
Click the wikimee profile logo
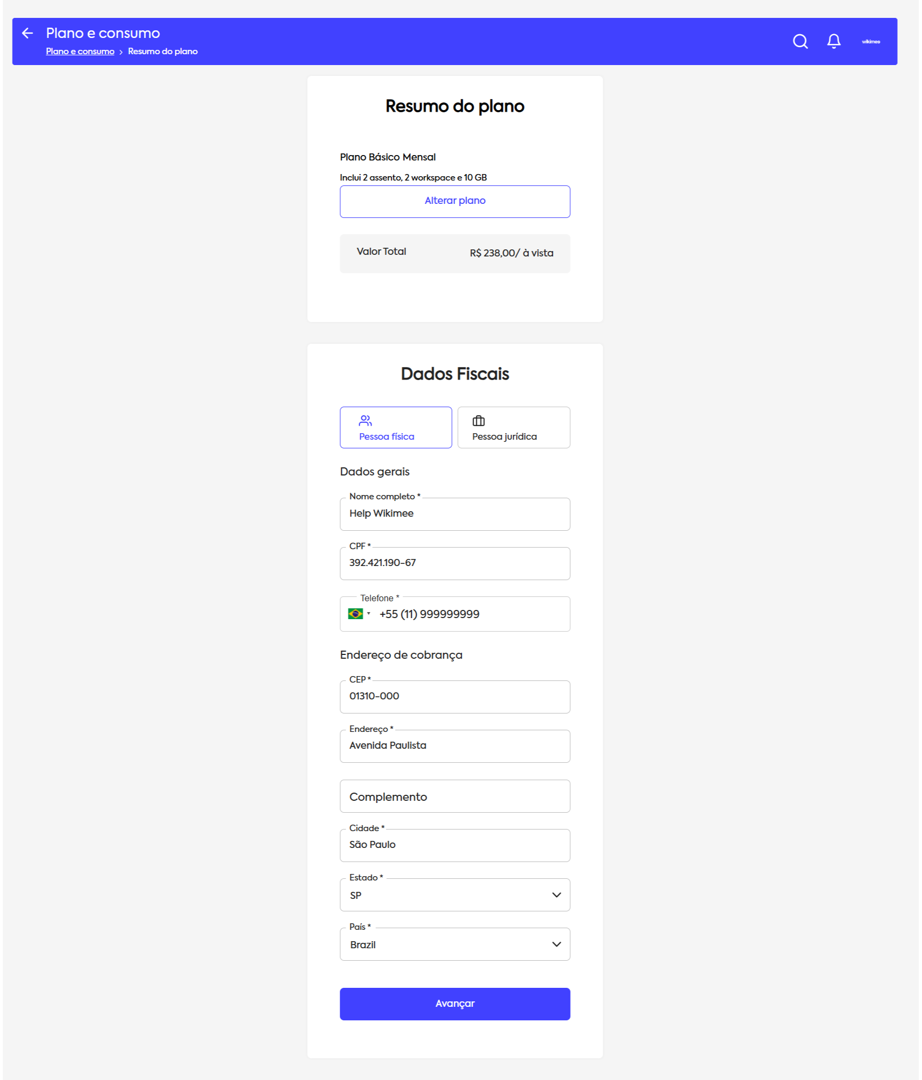click(x=870, y=42)
